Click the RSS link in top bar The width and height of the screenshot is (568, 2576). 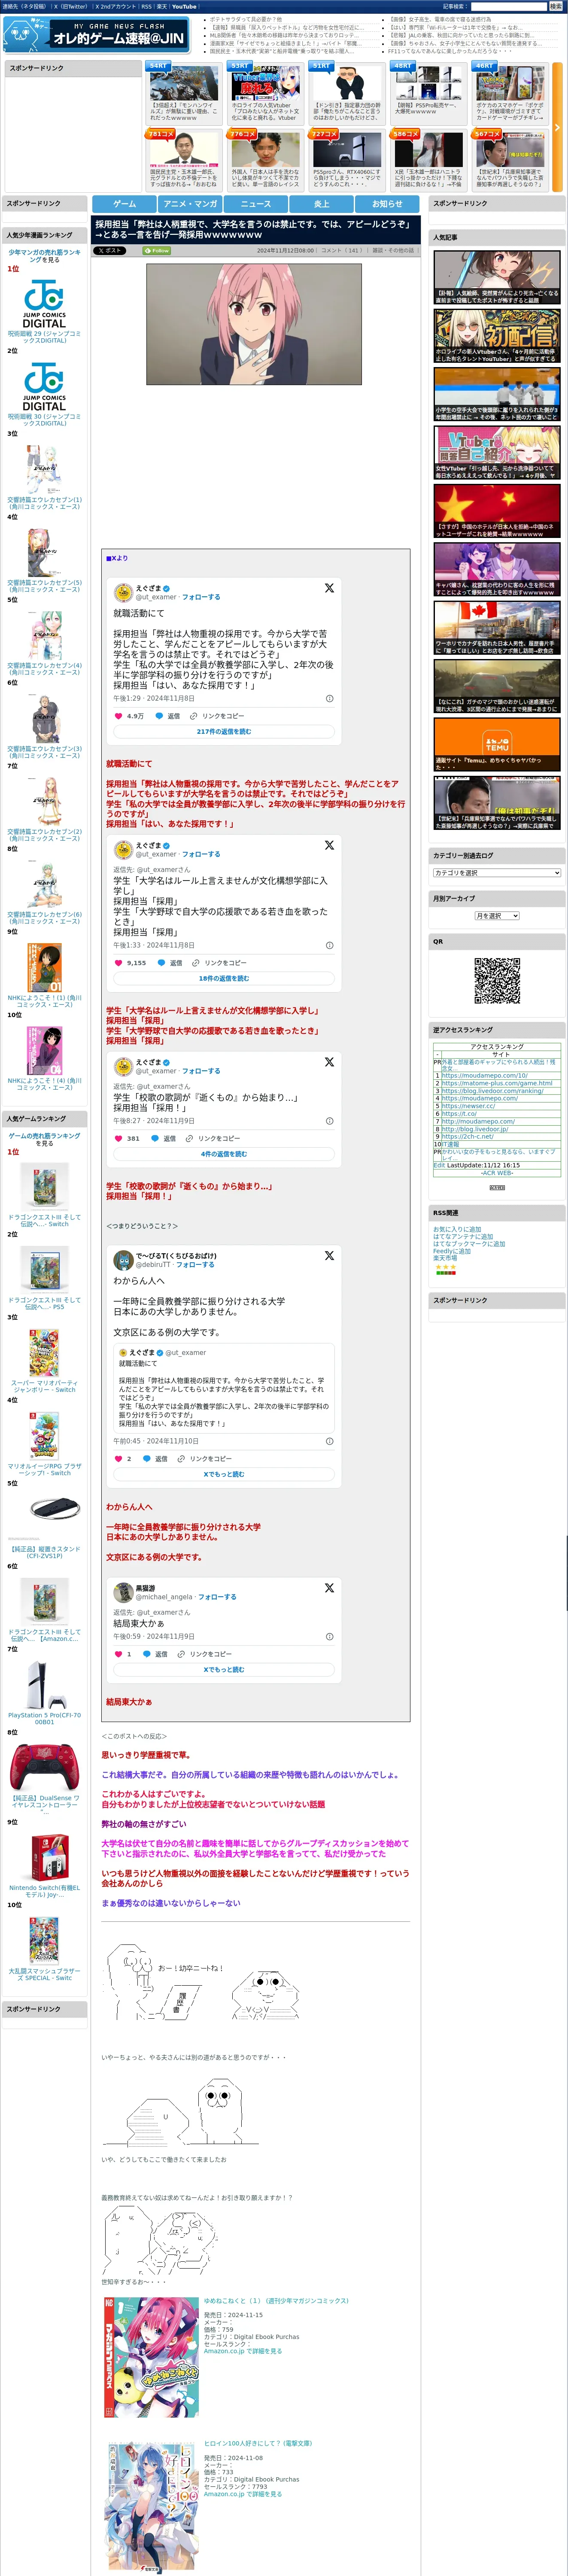coord(146,6)
